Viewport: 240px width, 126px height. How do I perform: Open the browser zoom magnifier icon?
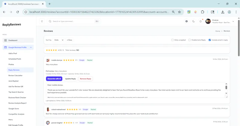(173, 12)
